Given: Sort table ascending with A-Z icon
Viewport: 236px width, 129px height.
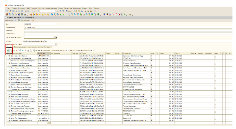Looking at the screenshot, I should point(28,50).
